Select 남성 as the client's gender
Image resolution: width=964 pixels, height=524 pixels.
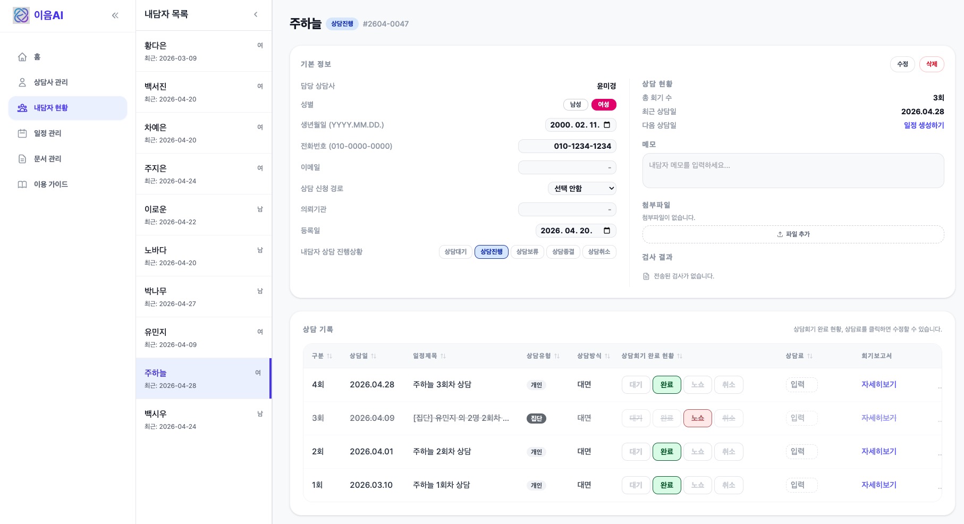pos(576,105)
